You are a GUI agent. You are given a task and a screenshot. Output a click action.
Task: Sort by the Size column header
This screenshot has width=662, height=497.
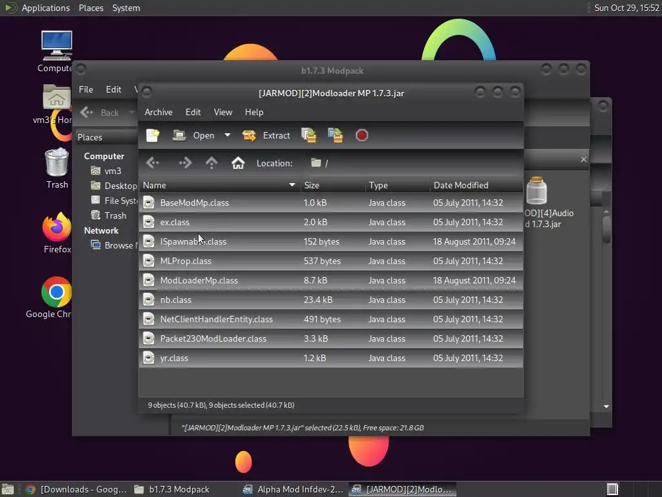(x=333, y=185)
